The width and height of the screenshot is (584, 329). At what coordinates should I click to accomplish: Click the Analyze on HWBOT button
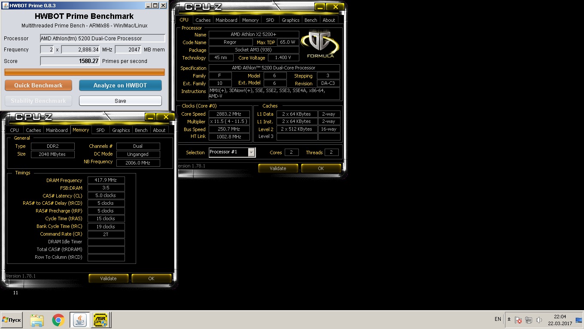pos(120,85)
